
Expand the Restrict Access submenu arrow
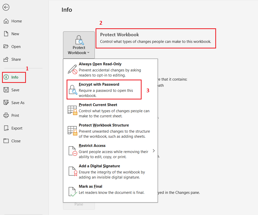(x=154, y=151)
